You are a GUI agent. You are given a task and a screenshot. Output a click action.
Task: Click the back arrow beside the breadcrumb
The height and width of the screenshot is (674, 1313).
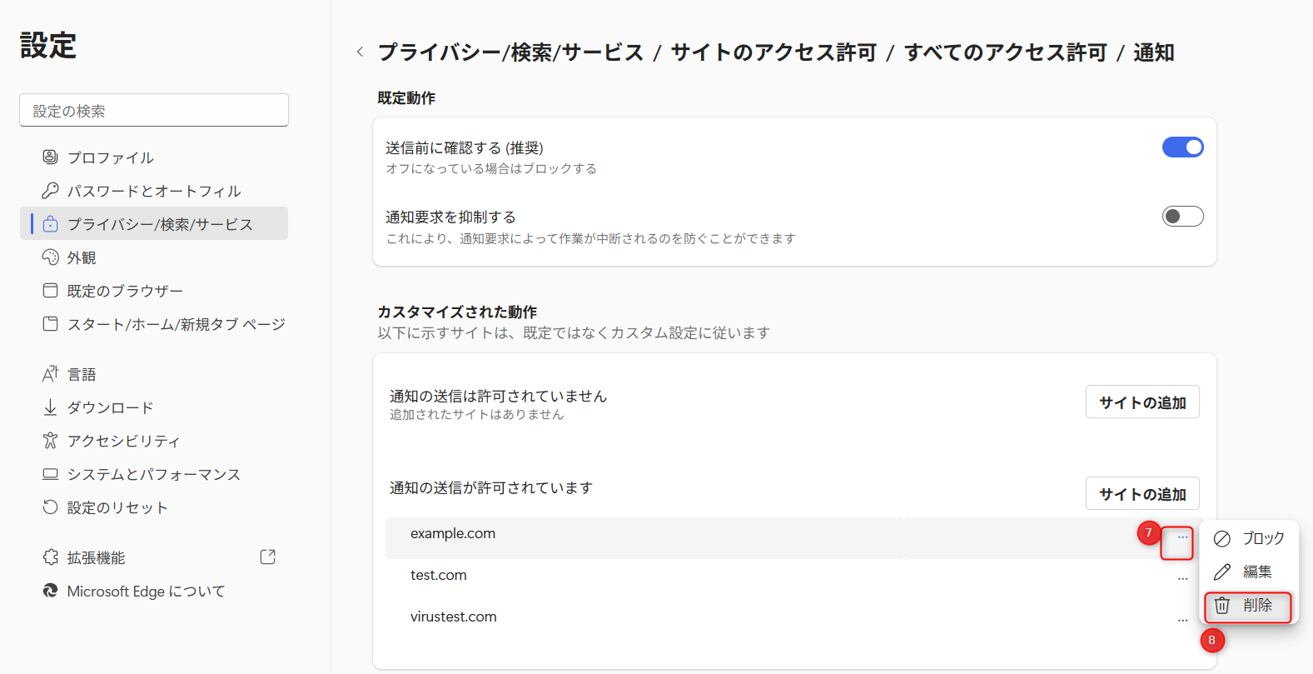[x=360, y=52]
